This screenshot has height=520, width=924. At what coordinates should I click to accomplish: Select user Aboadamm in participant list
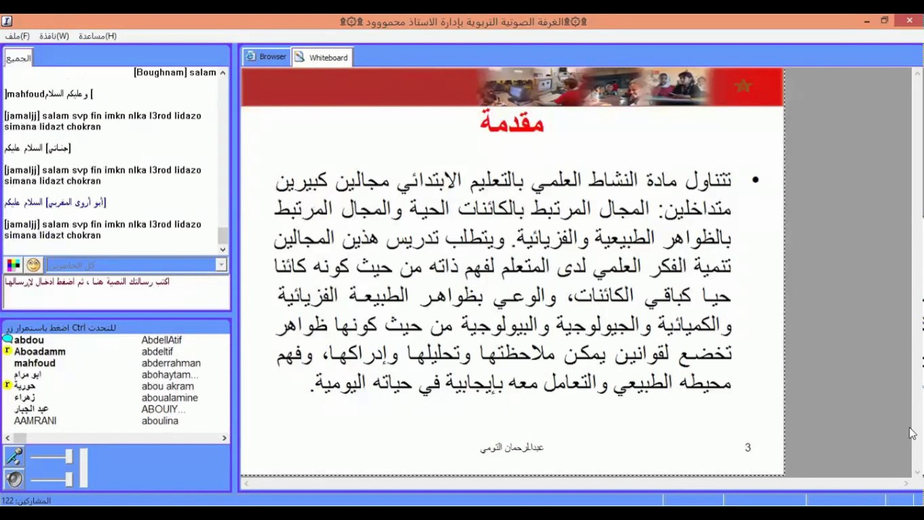coord(40,351)
